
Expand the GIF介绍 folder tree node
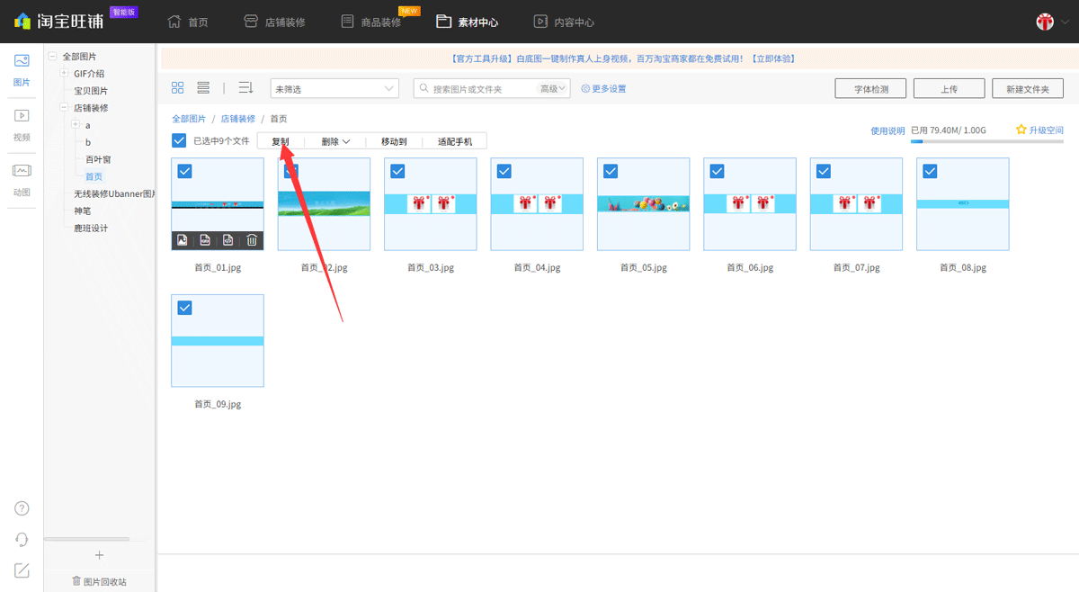[x=64, y=74]
